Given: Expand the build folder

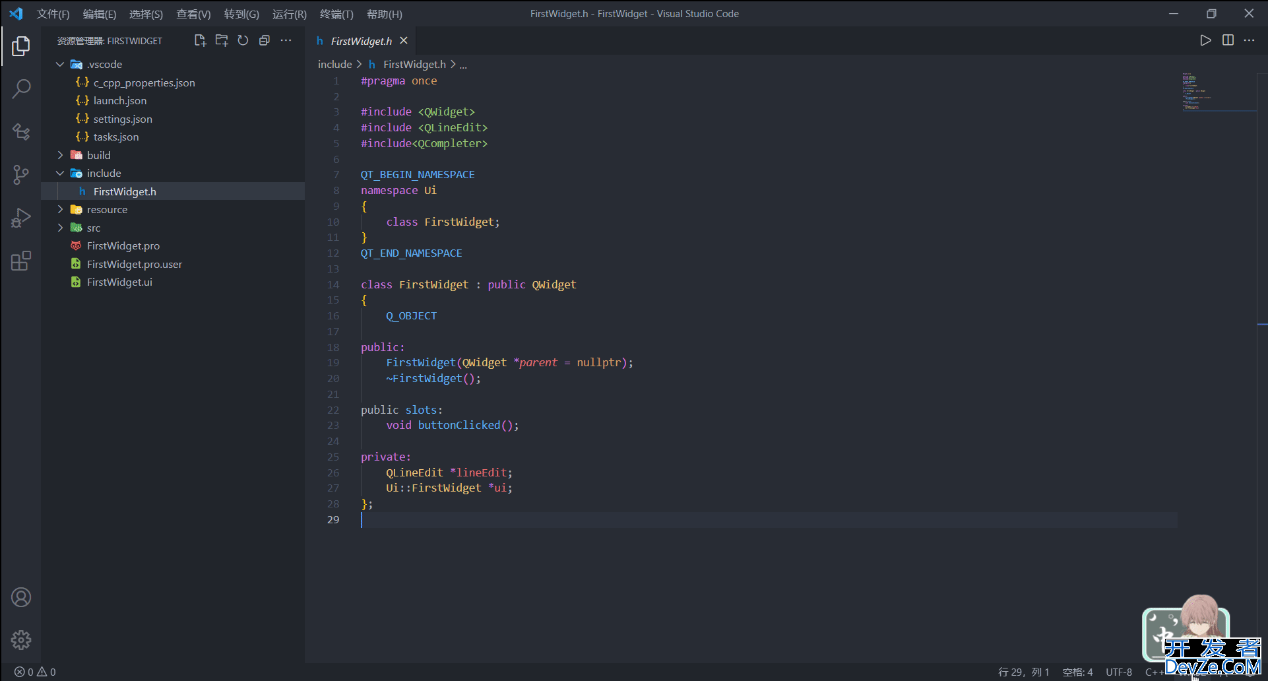Looking at the screenshot, I should pyautogui.click(x=60, y=155).
